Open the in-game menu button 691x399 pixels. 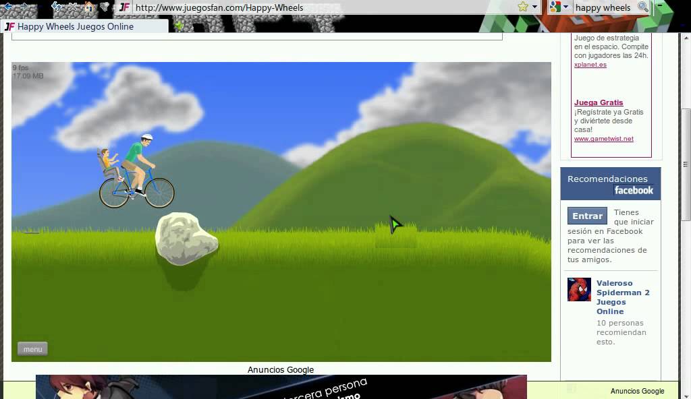[x=32, y=349]
